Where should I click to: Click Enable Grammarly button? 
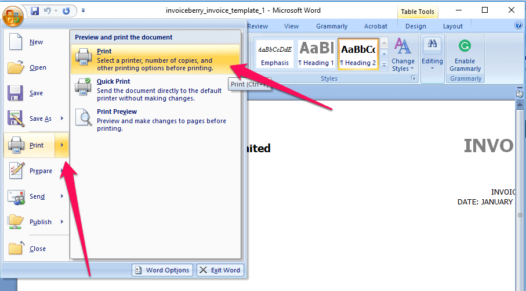[x=465, y=55]
